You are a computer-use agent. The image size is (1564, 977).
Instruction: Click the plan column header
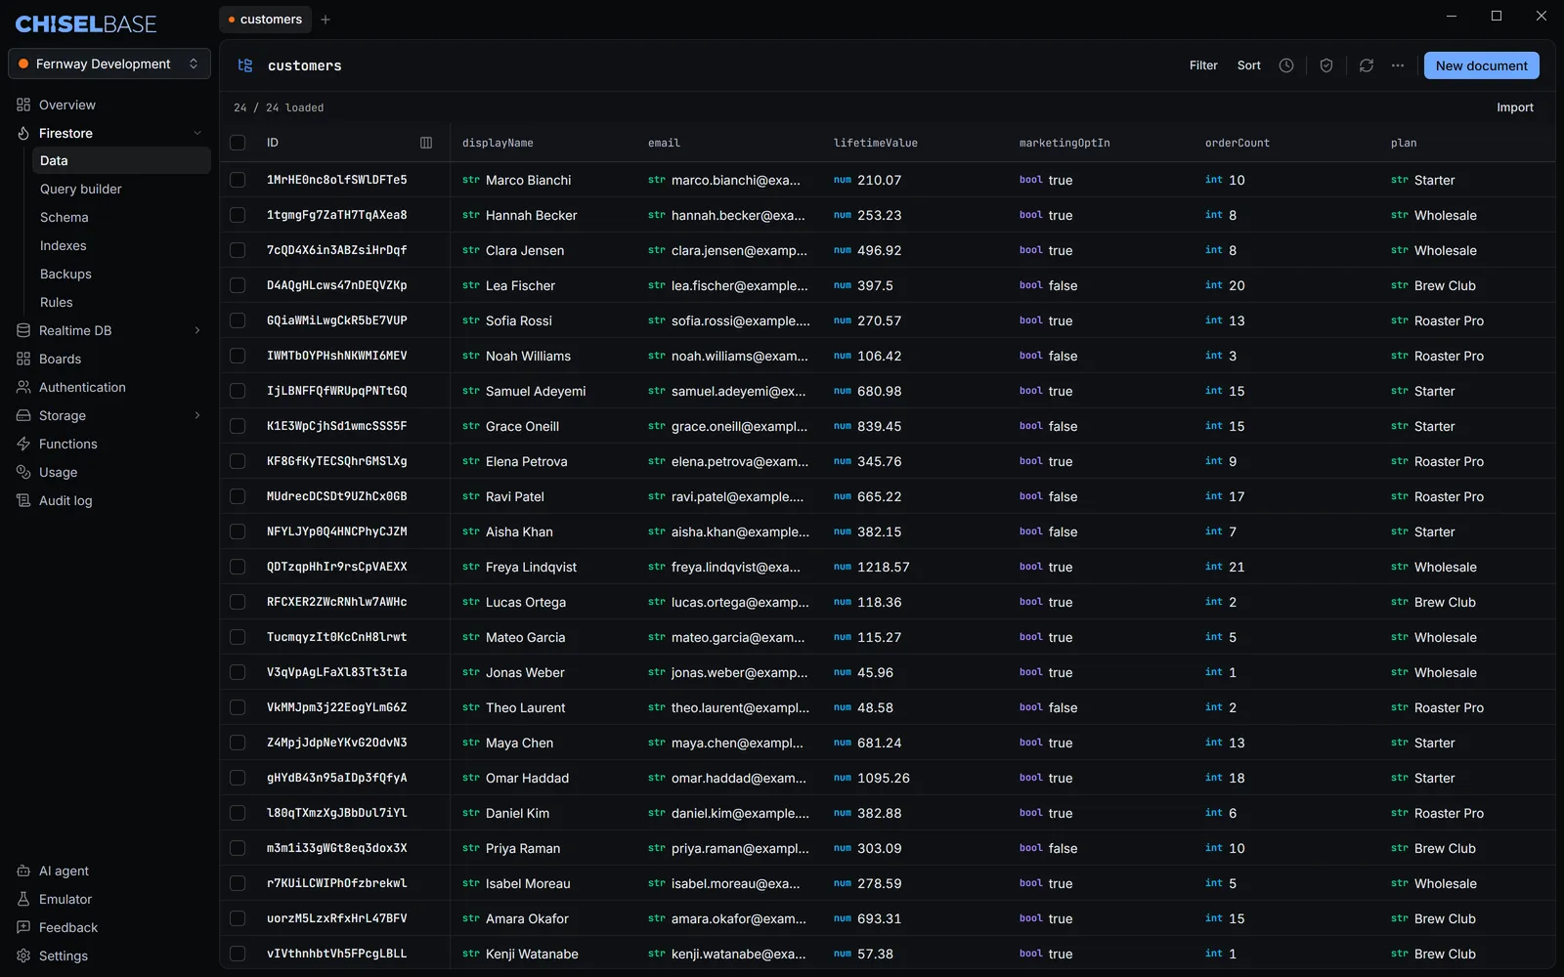click(x=1404, y=143)
